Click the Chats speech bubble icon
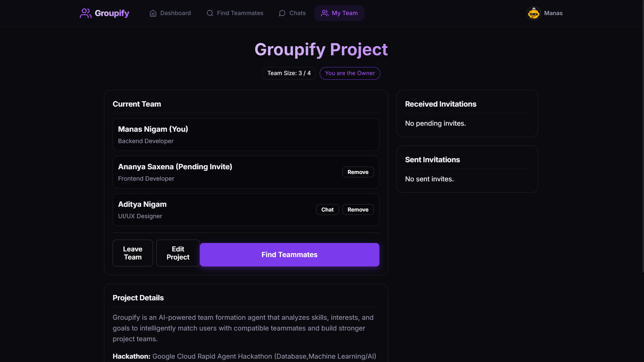This screenshot has width=644, height=362. [x=282, y=13]
